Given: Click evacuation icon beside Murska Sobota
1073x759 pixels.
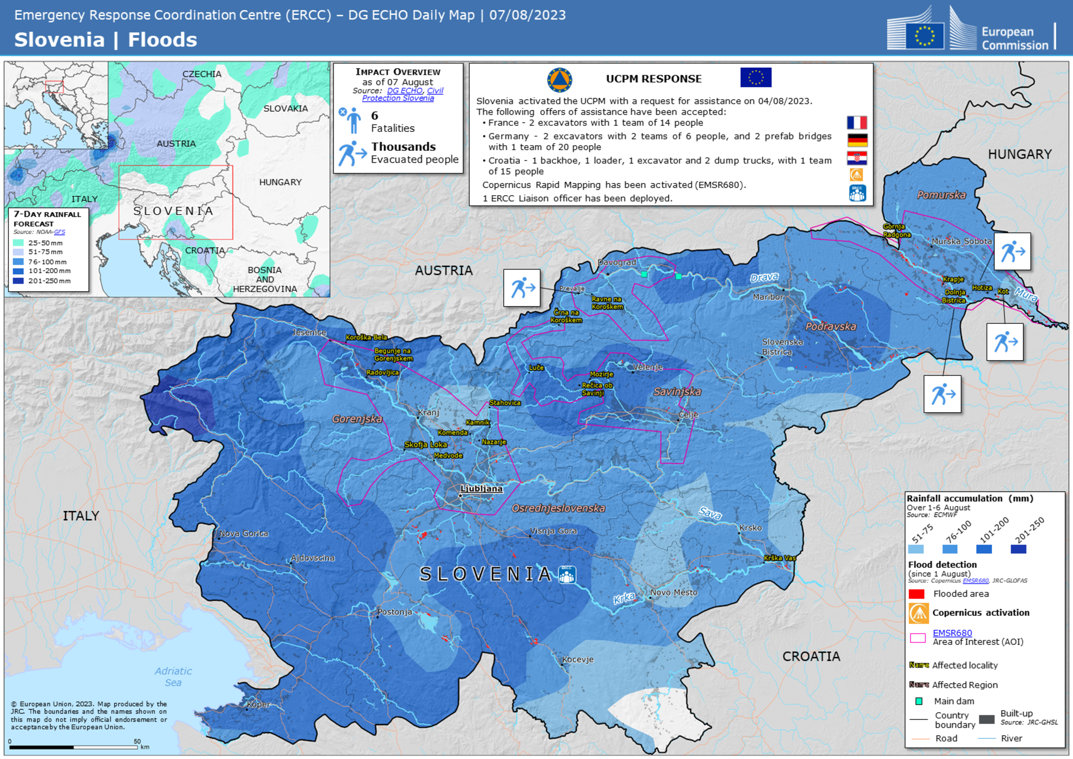Looking at the screenshot, I should [1012, 252].
